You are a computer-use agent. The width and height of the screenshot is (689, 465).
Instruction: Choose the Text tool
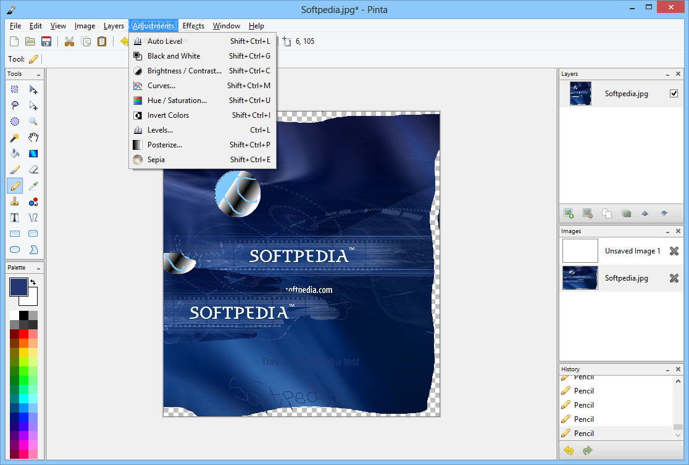tap(14, 217)
